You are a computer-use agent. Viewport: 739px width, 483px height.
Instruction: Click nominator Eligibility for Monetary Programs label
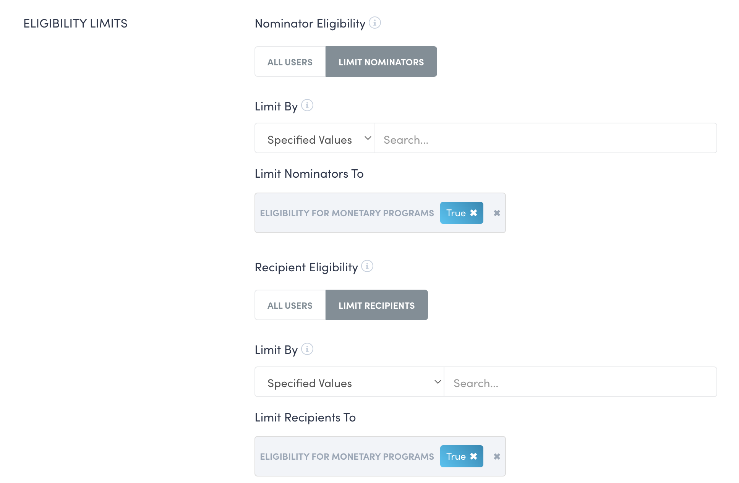(x=347, y=213)
